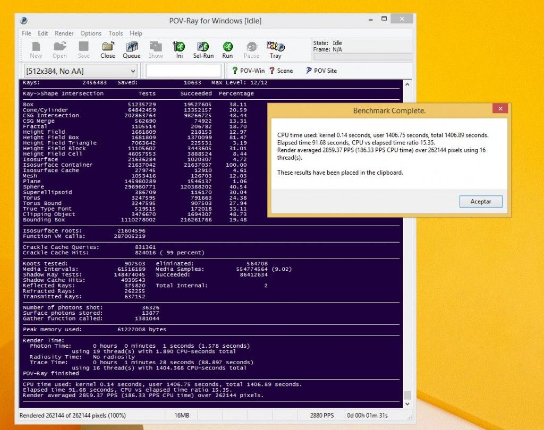Open the File menu
Screen dimensions: 544x430
[27, 33]
